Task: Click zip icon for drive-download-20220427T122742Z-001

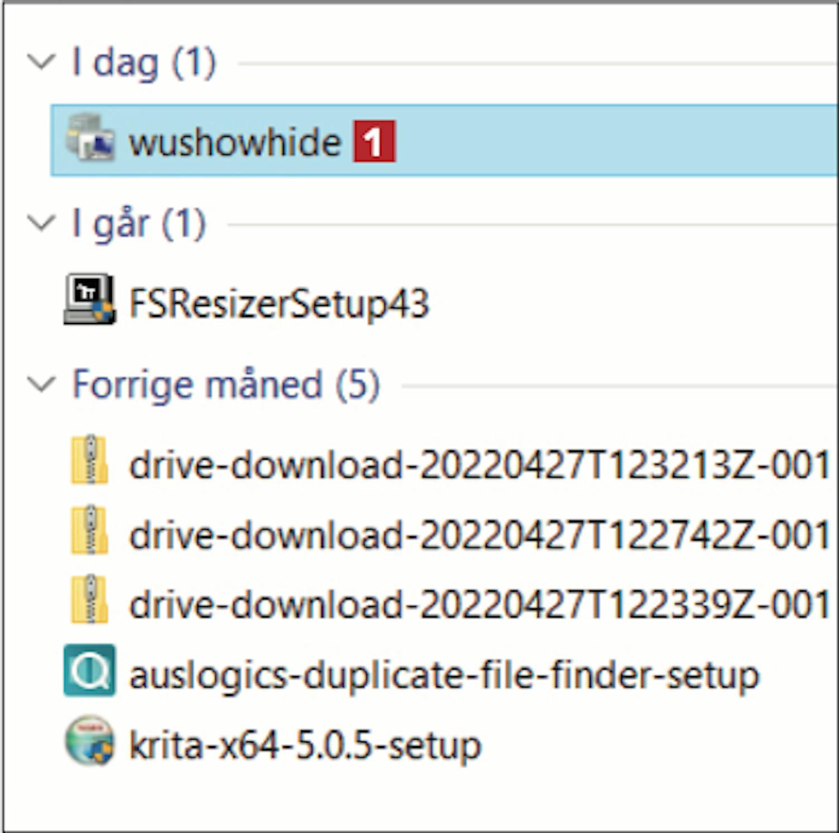Action: point(89,530)
